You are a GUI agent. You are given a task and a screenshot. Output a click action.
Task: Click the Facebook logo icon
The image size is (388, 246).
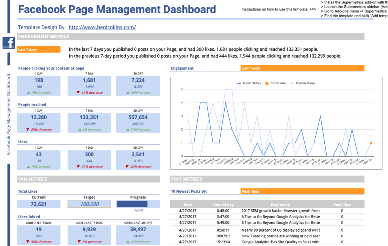pyautogui.click(x=8, y=42)
